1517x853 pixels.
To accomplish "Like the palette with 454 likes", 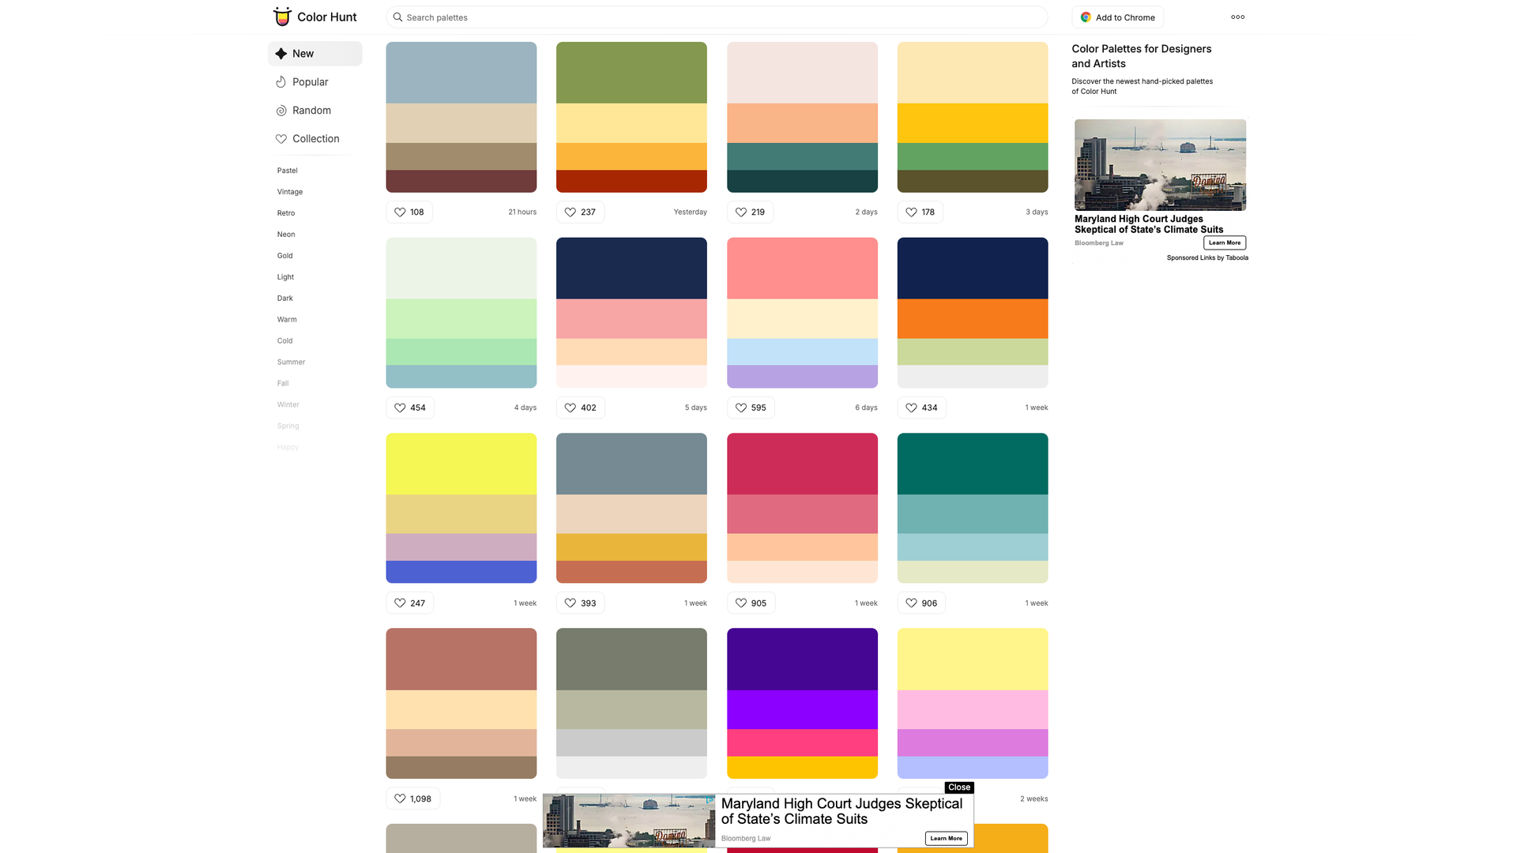I will pyautogui.click(x=400, y=408).
